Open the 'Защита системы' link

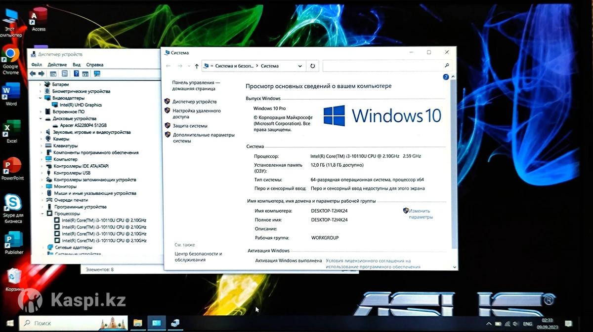tap(190, 126)
